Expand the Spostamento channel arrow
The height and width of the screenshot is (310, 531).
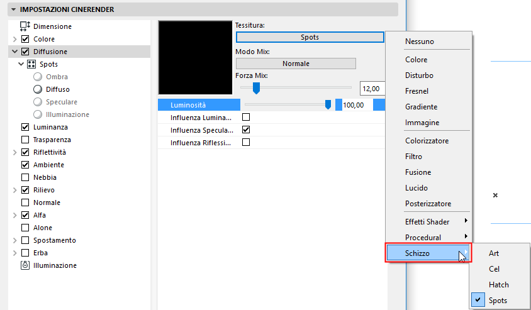[14, 240]
